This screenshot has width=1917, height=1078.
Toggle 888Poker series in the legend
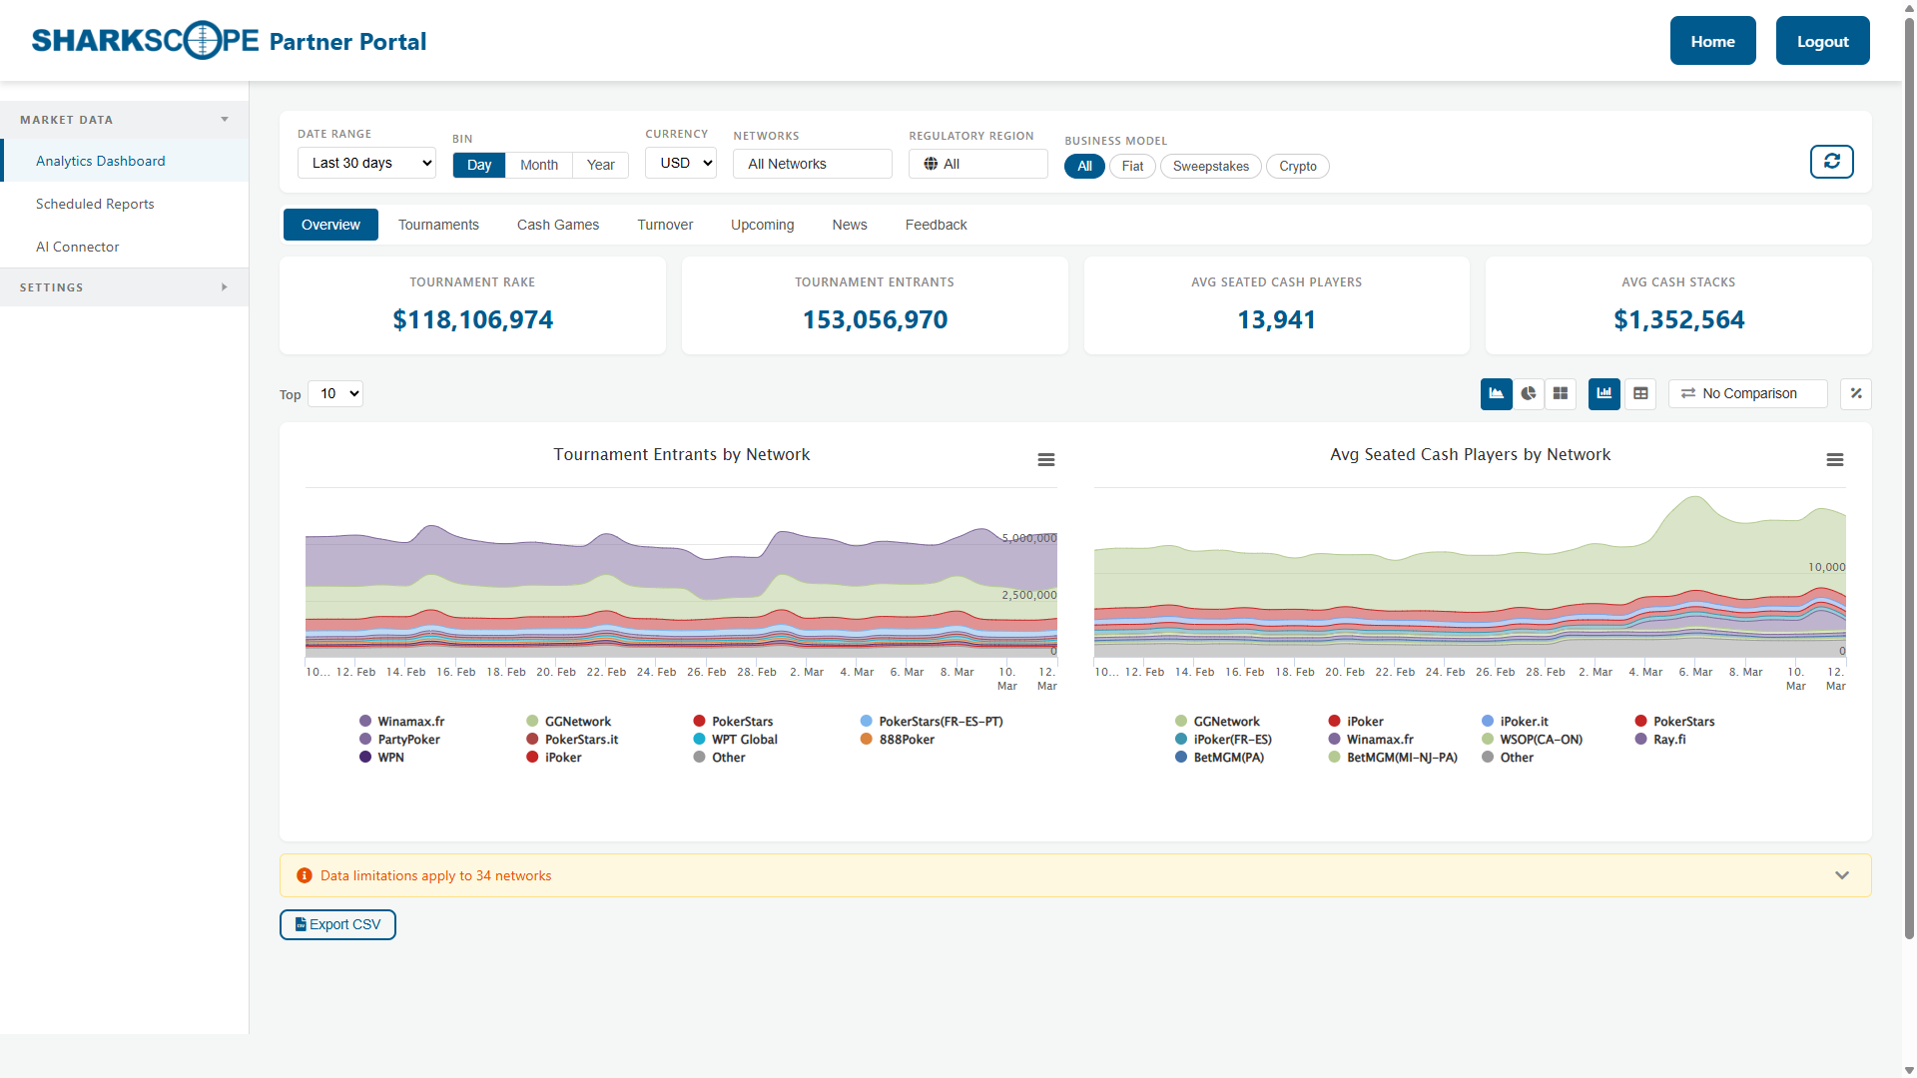click(897, 740)
